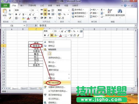The width and height of the screenshot is (139, 104).
Task: Switch to the View ribbon tab
Action: pyautogui.click(x=66, y=5)
